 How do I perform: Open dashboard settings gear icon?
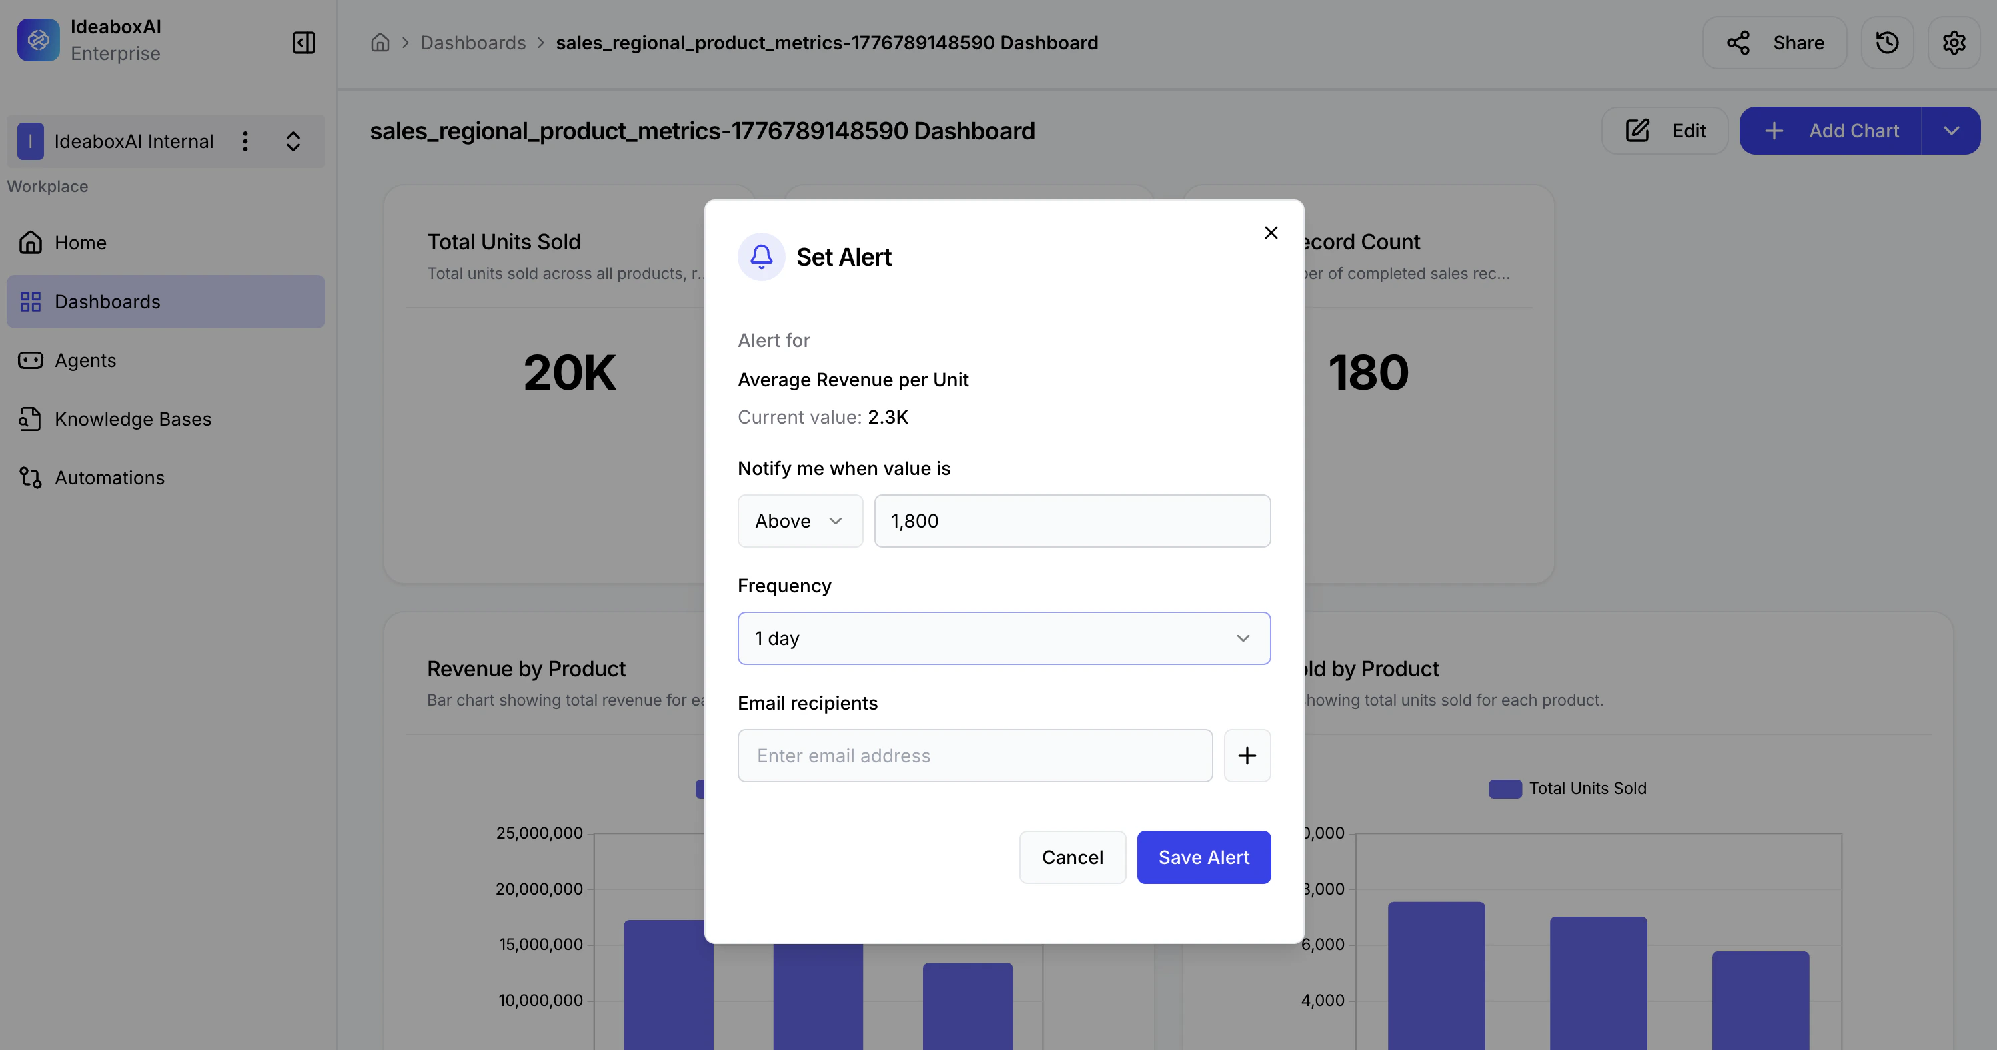pyautogui.click(x=1954, y=43)
